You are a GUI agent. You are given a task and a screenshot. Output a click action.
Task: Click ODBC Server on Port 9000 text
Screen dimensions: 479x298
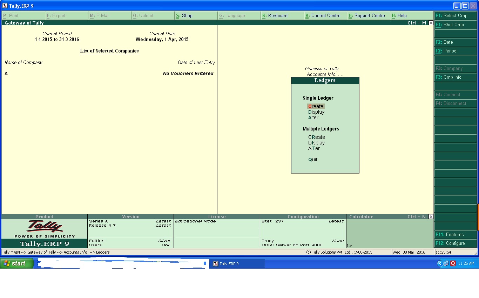[292, 245]
